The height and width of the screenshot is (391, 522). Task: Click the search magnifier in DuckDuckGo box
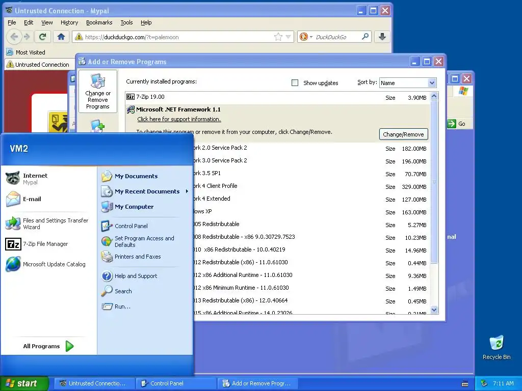pos(365,37)
